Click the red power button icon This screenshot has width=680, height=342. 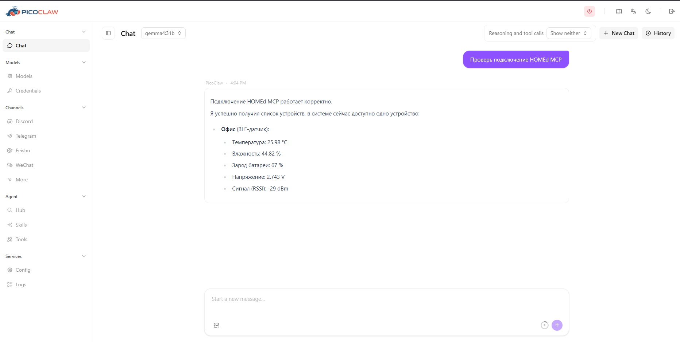point(590,11)
